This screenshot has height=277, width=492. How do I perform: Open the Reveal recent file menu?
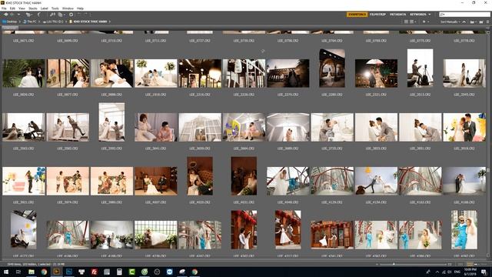(x=28, y=15)
